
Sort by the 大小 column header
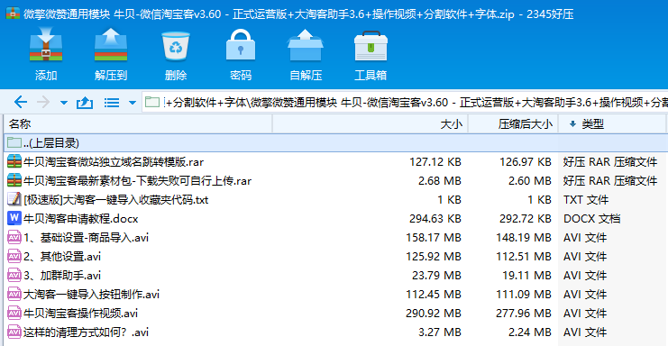pyautogui.click(x=371, y=123)
